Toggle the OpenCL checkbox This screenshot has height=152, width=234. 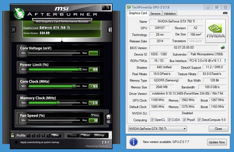(152, 120)
